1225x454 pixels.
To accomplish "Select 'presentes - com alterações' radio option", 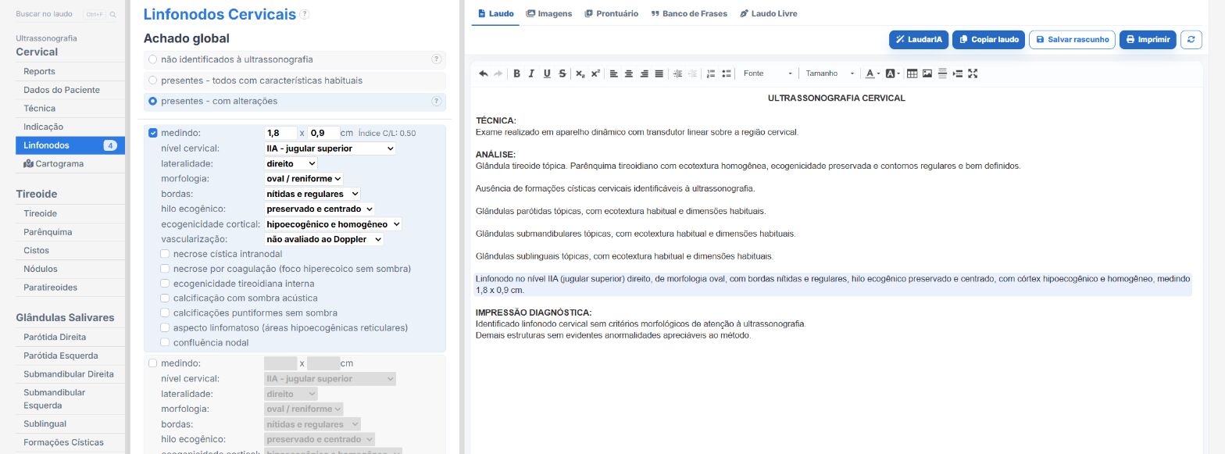I will [153, 101].
